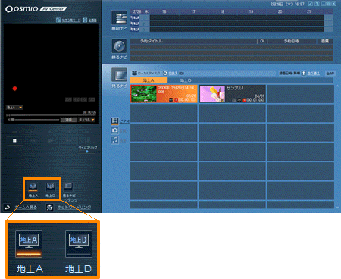
Task: Open the 並べ替え sort control
Action: (x=313, y=73)
